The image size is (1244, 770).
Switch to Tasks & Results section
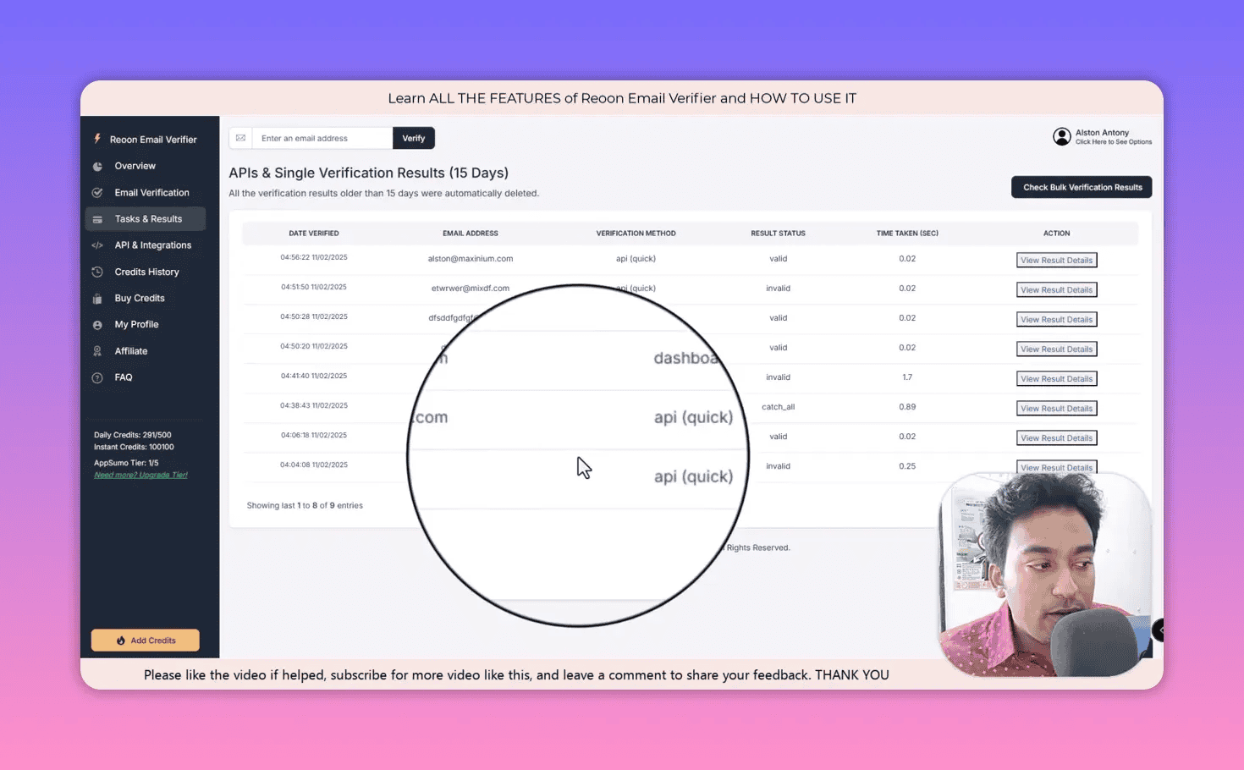(x=148, y=218)
